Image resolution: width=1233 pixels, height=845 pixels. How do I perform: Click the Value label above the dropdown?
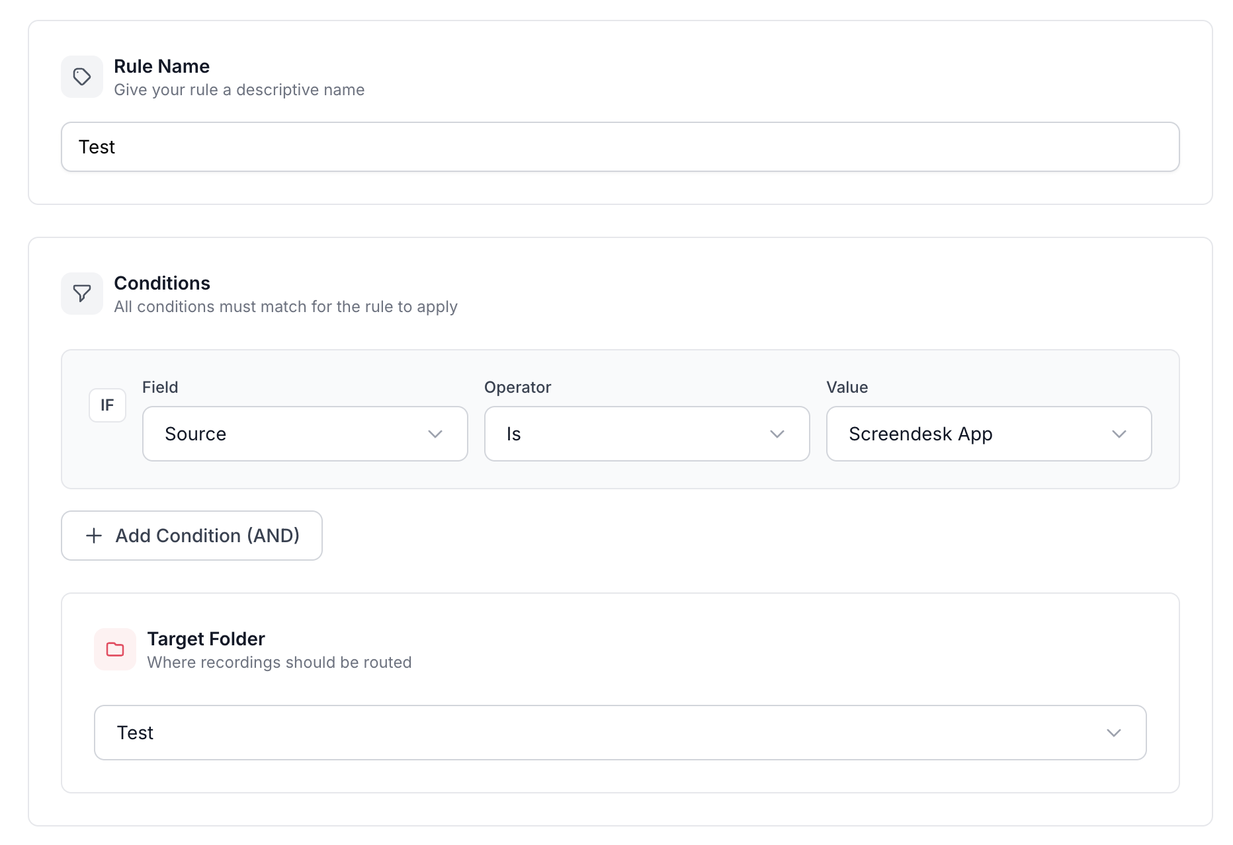coord(847,387)
